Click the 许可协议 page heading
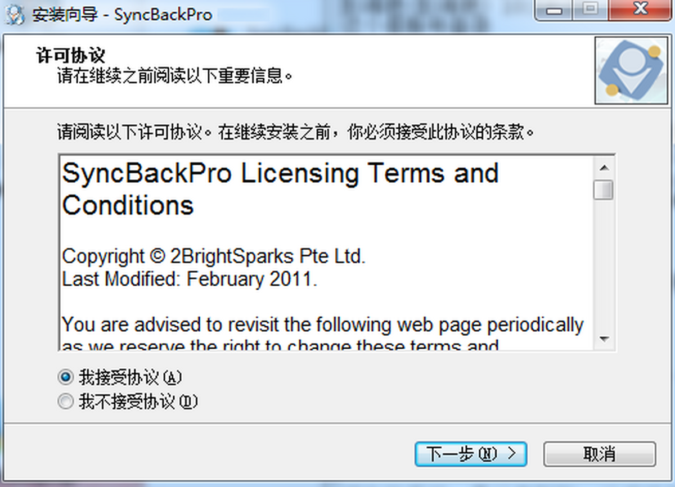This screenshot has height=487, width=675. [x=70, y=55]
